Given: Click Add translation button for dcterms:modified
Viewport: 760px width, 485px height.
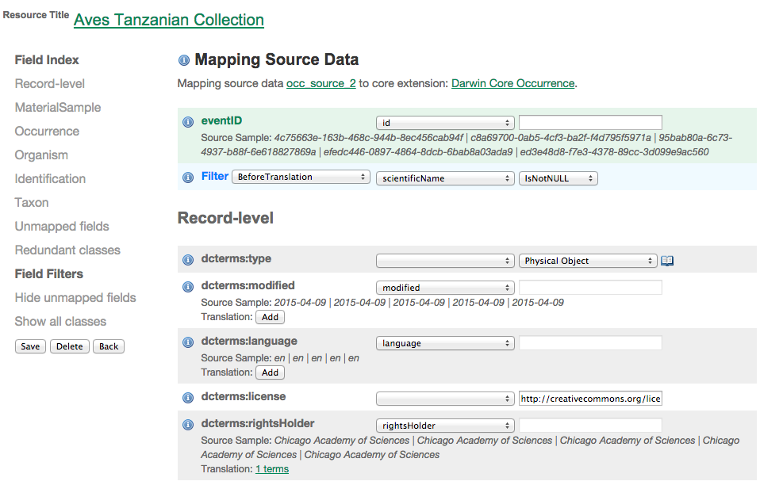Looking at the screenshot, I should [271, 317].
